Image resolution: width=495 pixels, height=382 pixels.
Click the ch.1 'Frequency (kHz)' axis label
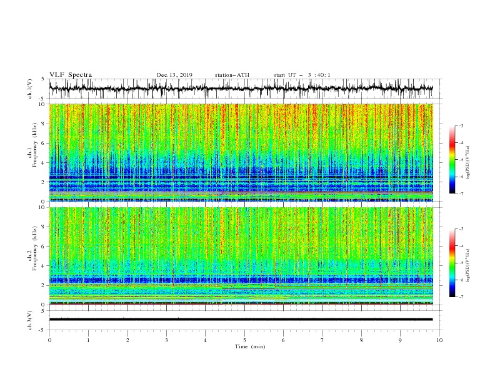pos(35,145)
